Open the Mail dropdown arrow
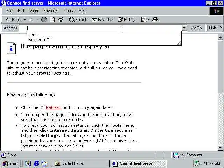 [148, 20]
